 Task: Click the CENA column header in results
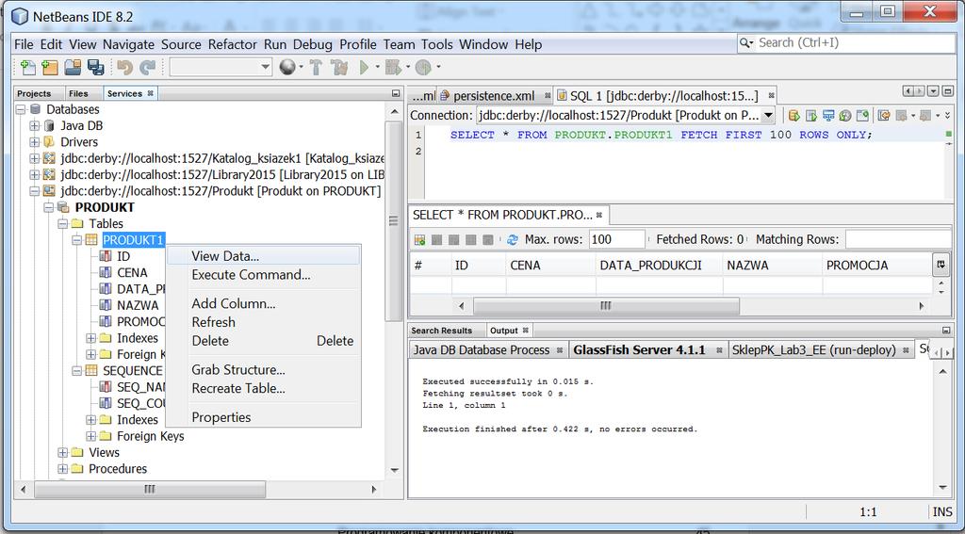click(x=550, y=266)
